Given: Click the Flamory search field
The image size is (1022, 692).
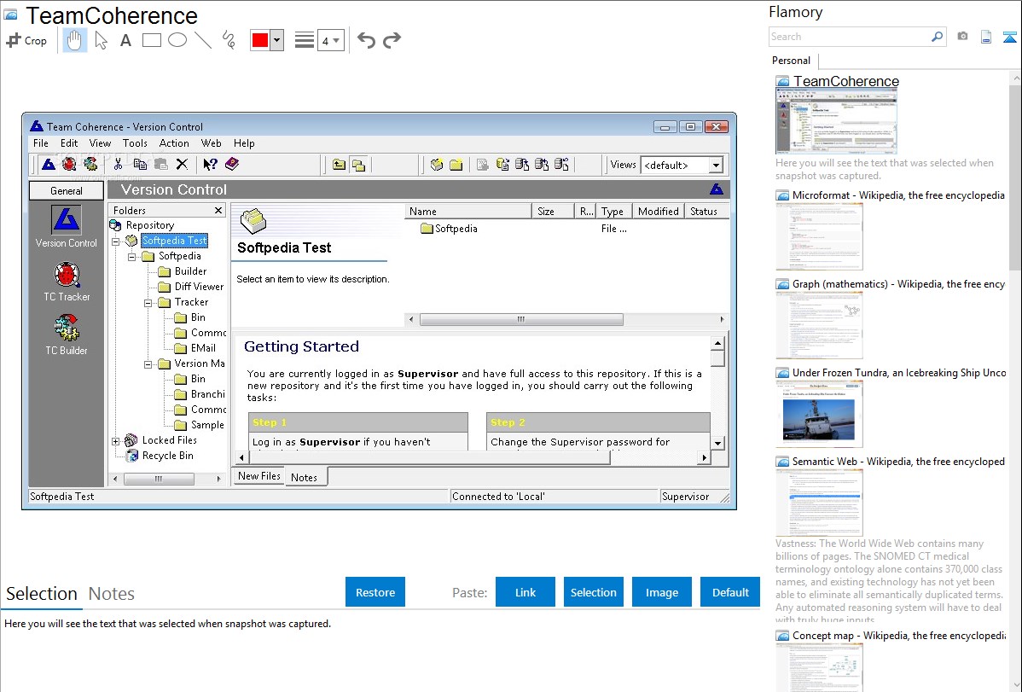Looking at the screenshot, I should [849, 37].
